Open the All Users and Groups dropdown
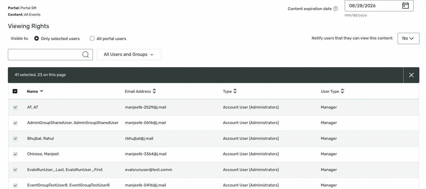The width and height of the screenshot is (426, 189). (x=129, y=55)
